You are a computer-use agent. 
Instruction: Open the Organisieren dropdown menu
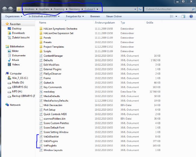point(14,16)
